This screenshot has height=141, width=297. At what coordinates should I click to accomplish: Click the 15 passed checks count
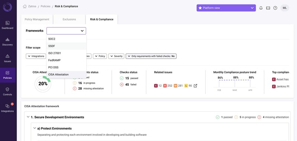pos(127,78)
